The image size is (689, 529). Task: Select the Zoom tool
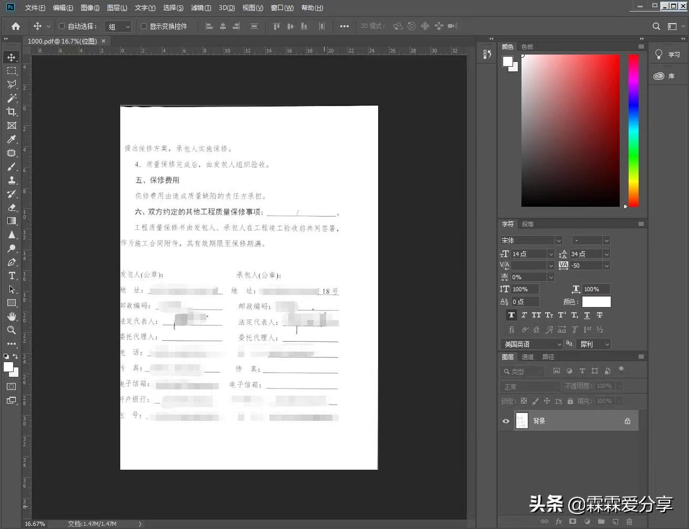click(12, 330)
